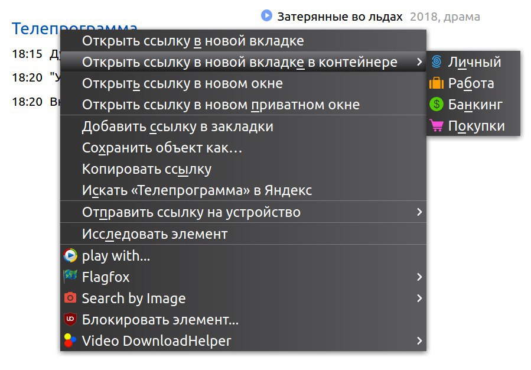Choose Исследовать элемент
Viewport: 531px width, 370px height.
[243, 234]
